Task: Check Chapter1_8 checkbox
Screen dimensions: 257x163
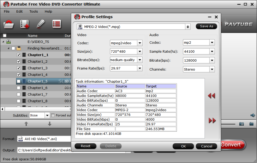Action: tap(18, 101)
